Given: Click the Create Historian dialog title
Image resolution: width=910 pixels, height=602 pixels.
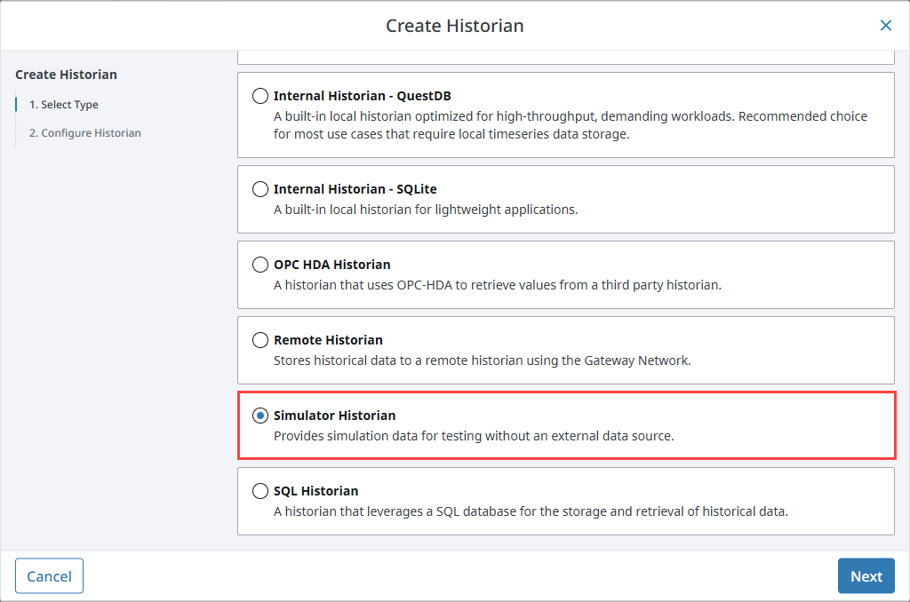Looking at the screenshot, I should 454,26.
